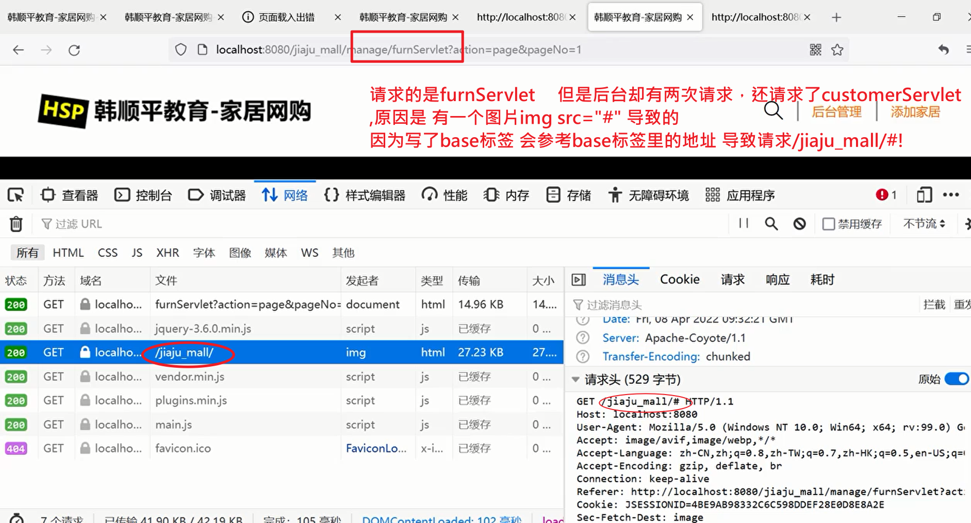Activate the element picker tool in devtools
The height and width of the screenshot is (523, 971).
click(15, 195)
